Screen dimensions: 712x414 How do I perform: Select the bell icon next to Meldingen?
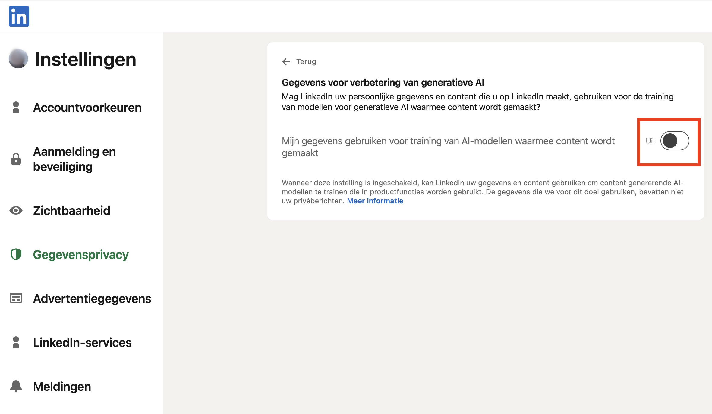(16, 386)
